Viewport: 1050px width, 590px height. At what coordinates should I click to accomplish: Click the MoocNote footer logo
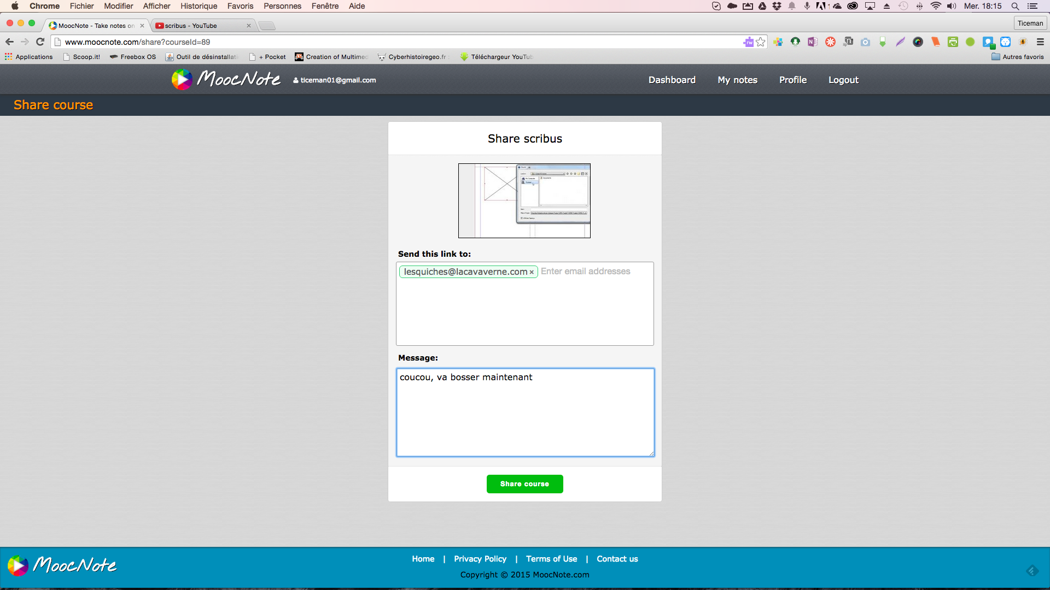pos(62,565)
